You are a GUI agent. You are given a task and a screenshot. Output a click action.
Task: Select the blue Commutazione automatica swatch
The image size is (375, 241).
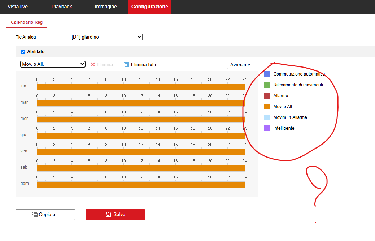(267, 74)
